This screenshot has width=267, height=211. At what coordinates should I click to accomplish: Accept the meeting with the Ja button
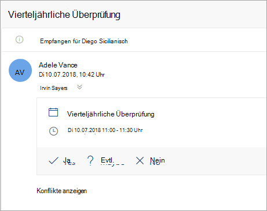62,160
